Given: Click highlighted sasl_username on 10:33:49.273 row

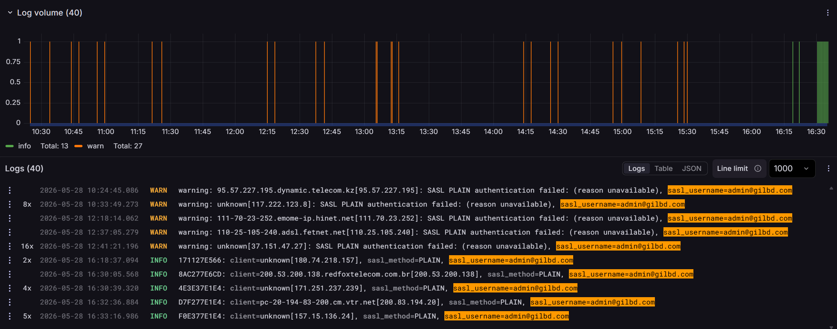Looking at the screenshot, I should pos(623,204).
